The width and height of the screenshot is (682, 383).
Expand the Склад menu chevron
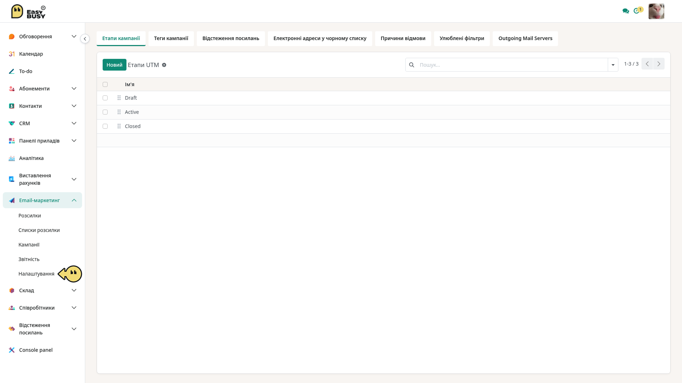[74, 290]
